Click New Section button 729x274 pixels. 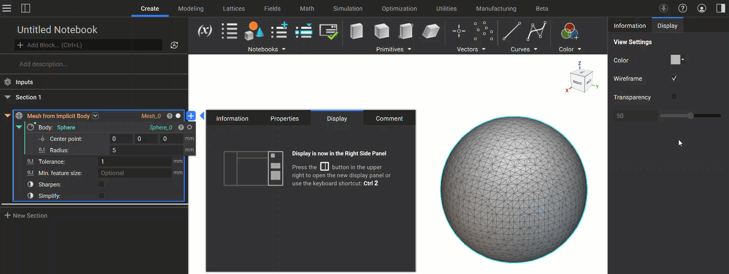26,215
